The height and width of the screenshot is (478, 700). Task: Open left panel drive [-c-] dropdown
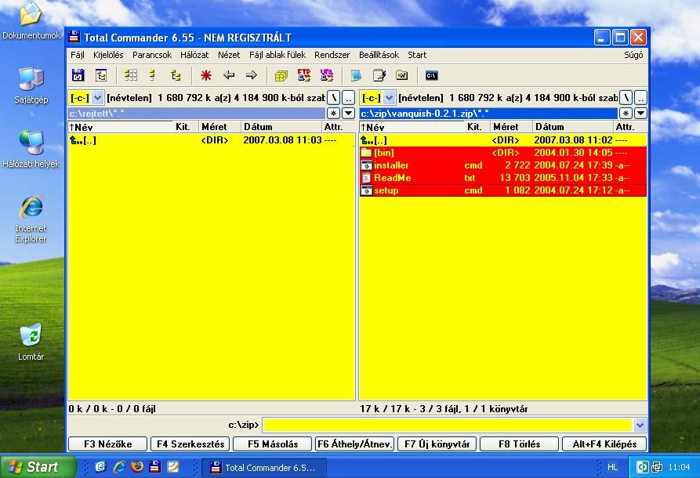pos(97,97)
